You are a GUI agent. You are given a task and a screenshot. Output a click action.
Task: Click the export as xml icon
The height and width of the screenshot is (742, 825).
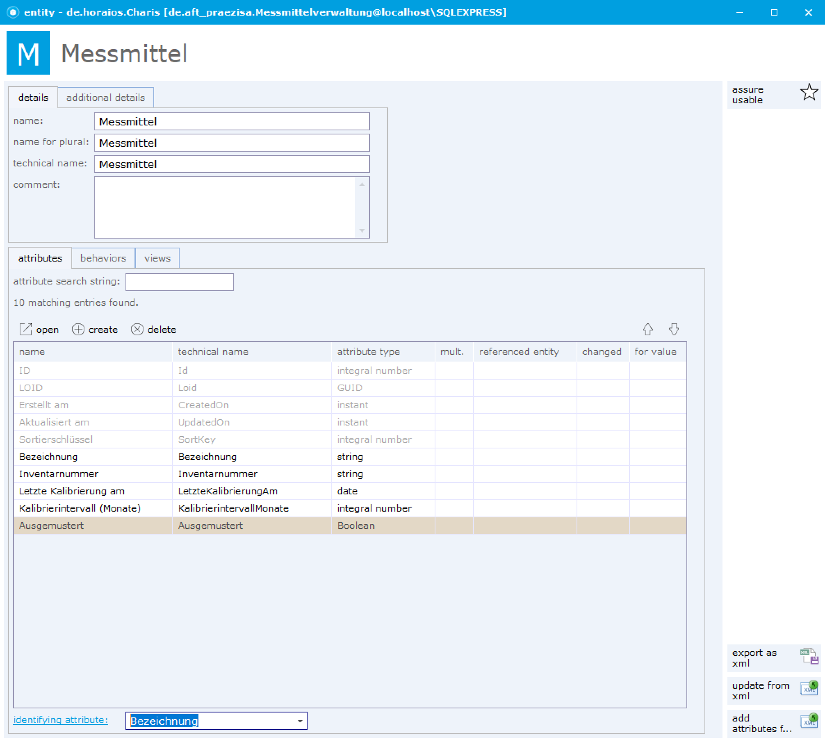coord(809,656)
